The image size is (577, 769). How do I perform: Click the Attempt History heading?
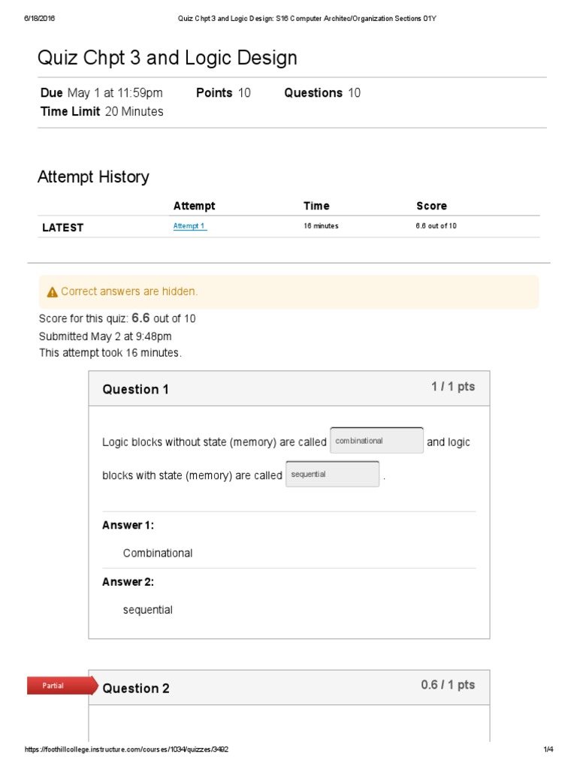pyautogui.click(x=93, y=177)
